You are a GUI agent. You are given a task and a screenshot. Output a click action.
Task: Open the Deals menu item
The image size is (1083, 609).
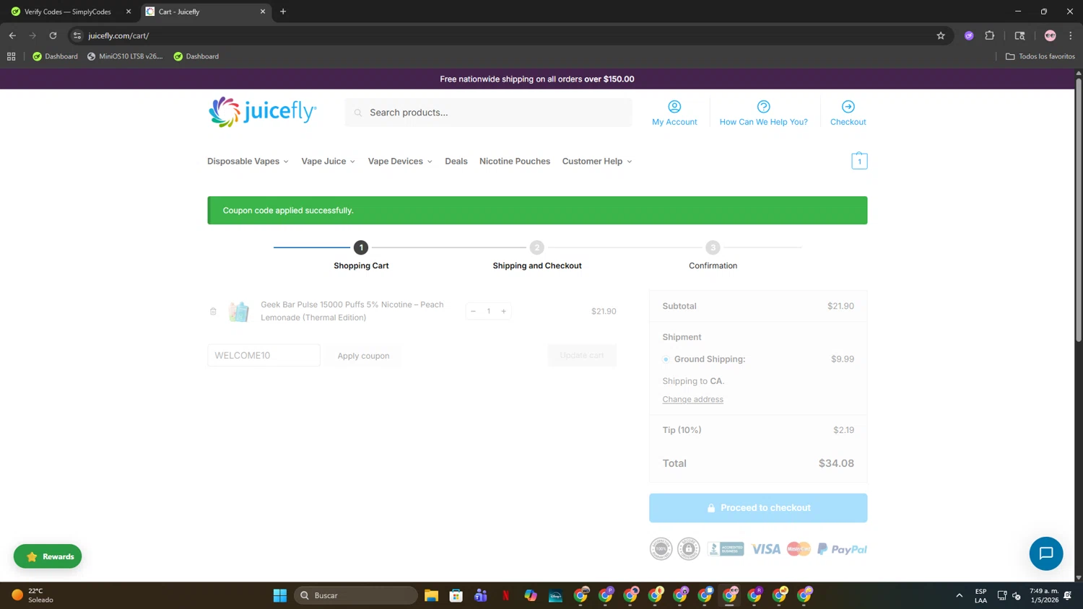tap(456, 162)
